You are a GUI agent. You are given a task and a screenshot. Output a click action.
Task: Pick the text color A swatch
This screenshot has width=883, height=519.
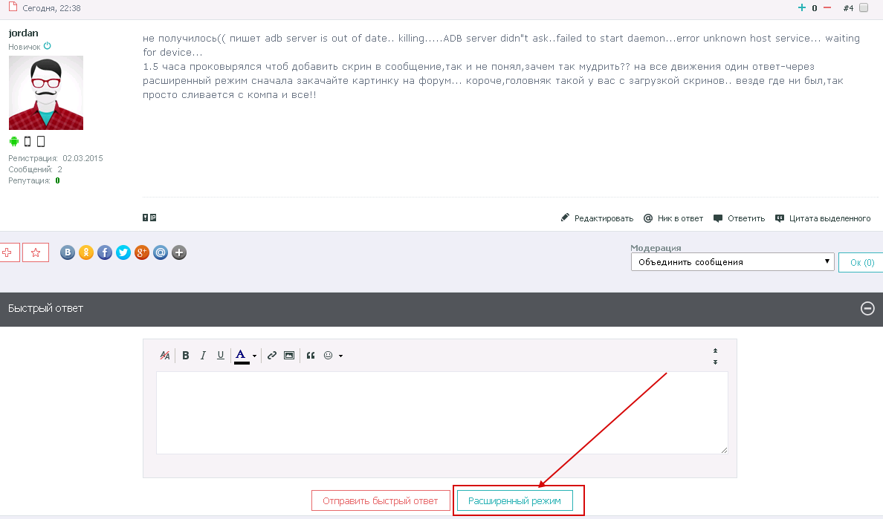click(x=242, y=356)
